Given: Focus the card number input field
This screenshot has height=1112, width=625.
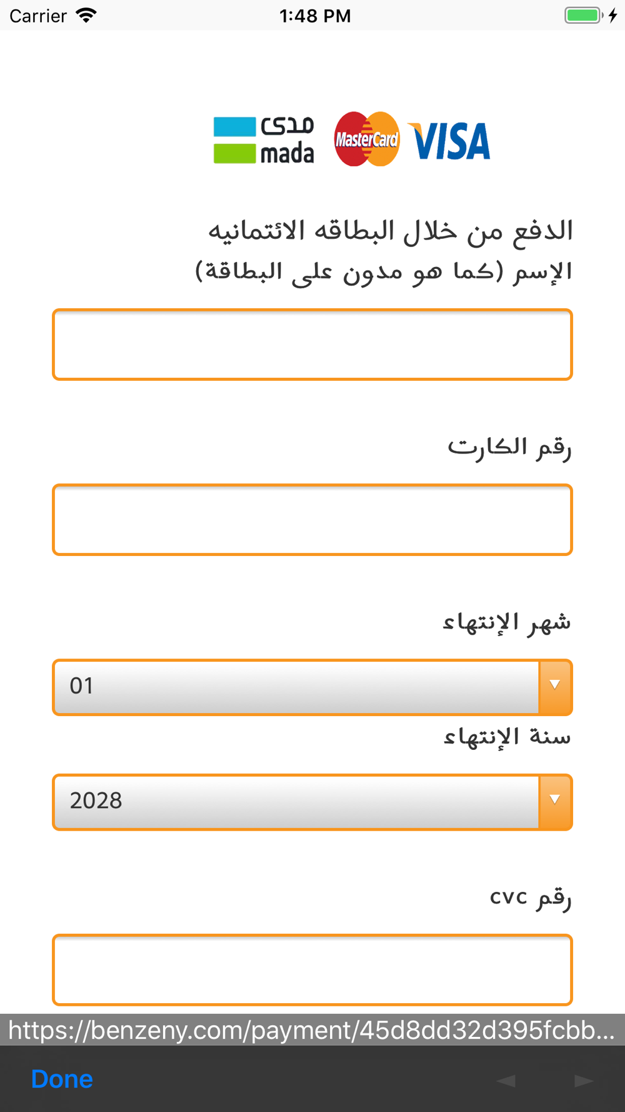Looking at the screenshot, I should 312,519.
